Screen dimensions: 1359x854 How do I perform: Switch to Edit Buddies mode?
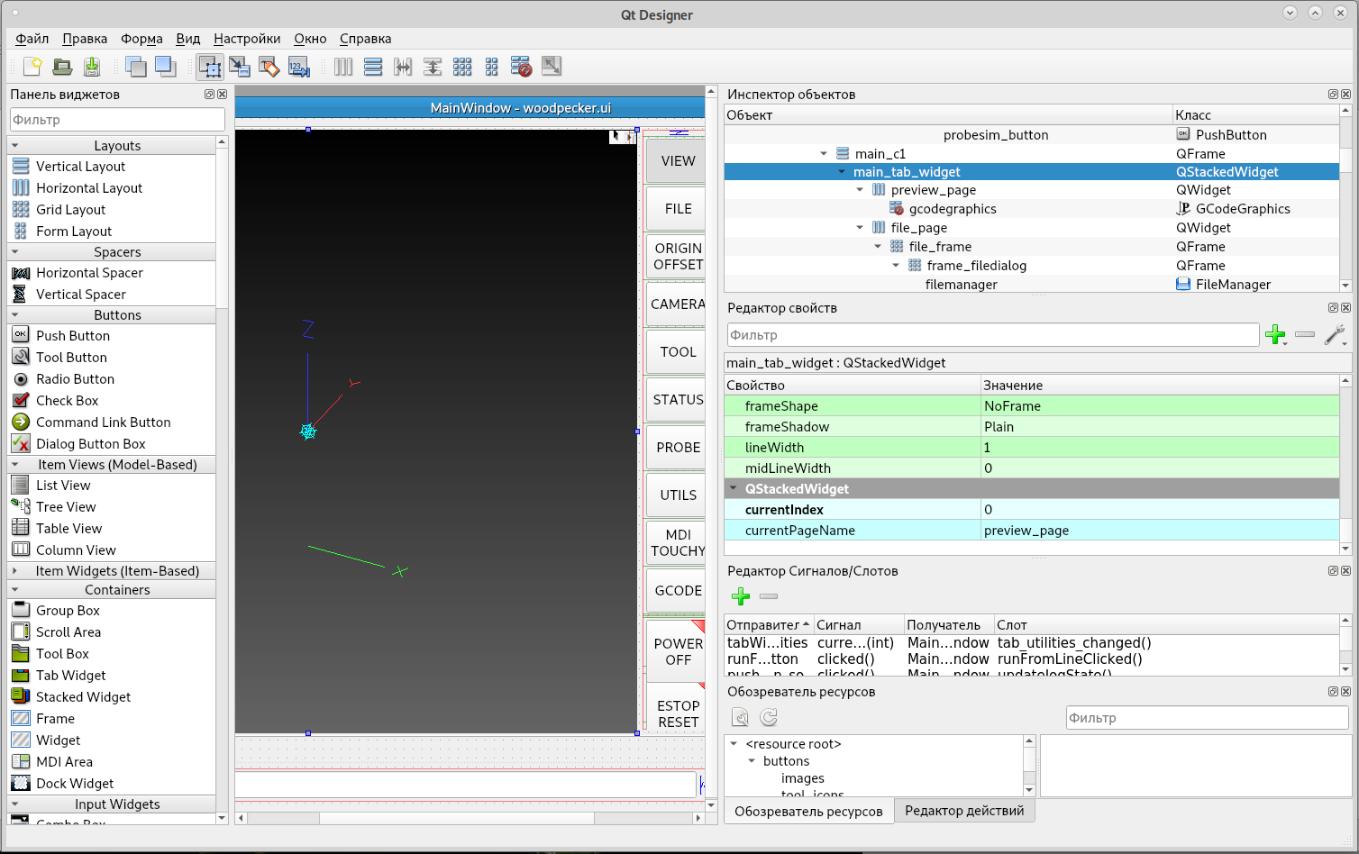click(x=269, y=66)
